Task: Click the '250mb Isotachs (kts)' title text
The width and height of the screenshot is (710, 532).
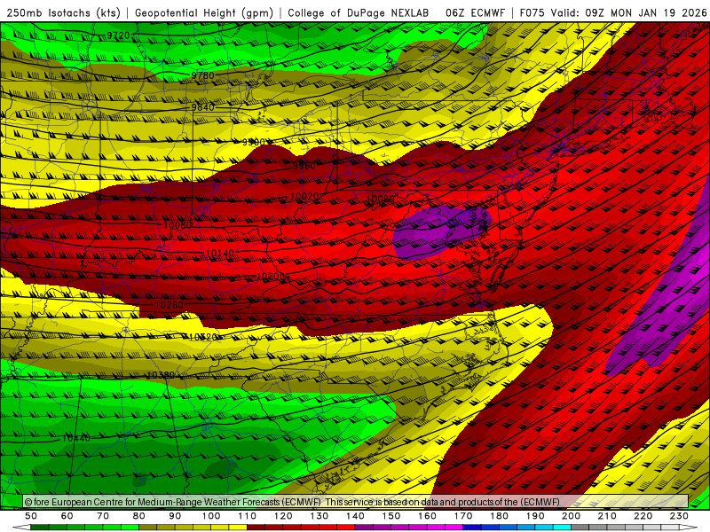Action: pyautogui.click(x=63, y=13)
